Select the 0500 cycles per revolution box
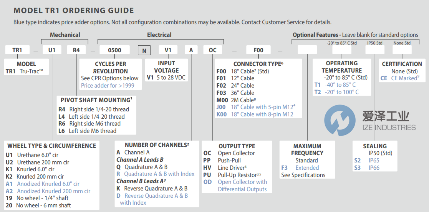429x212 pixels. coord(114,50)
